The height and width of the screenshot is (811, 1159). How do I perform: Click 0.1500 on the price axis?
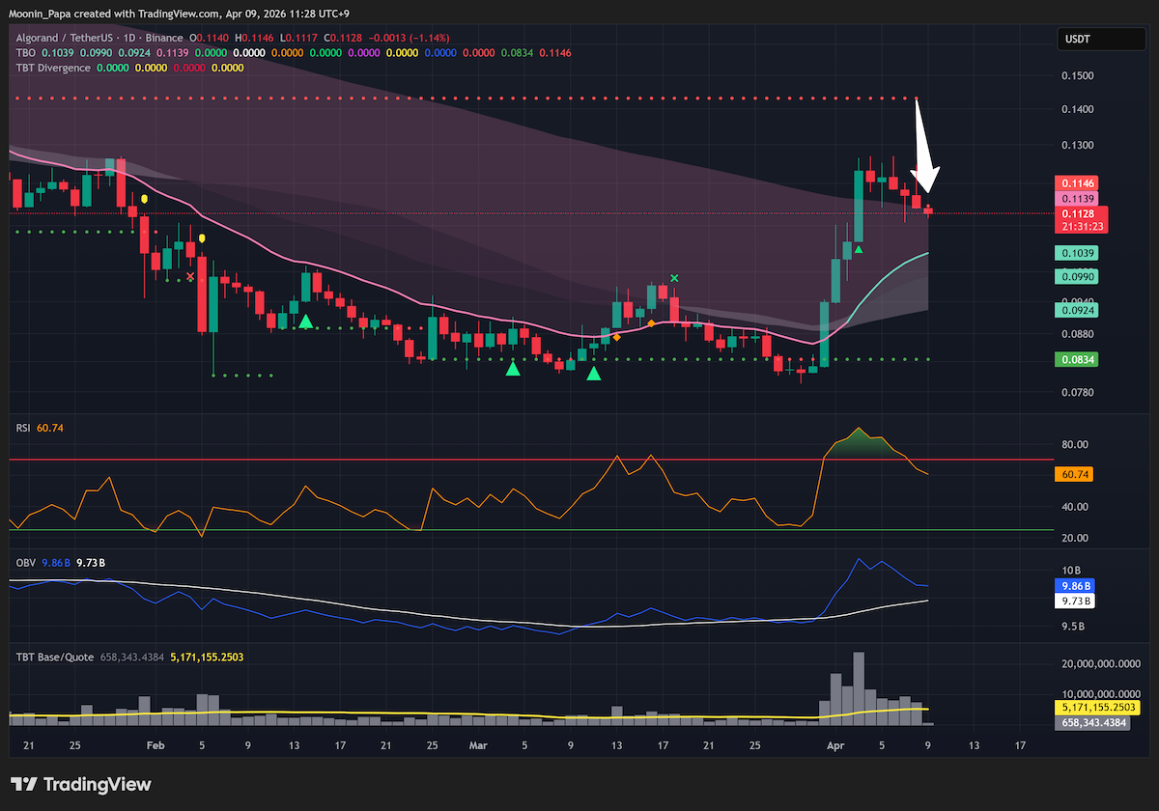tap(1080, 75)
